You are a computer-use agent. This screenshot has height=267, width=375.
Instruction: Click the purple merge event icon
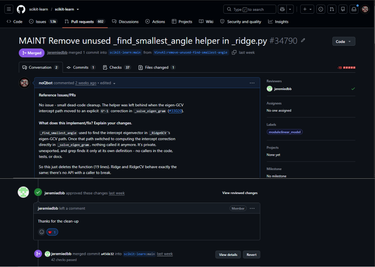[38, 254]
